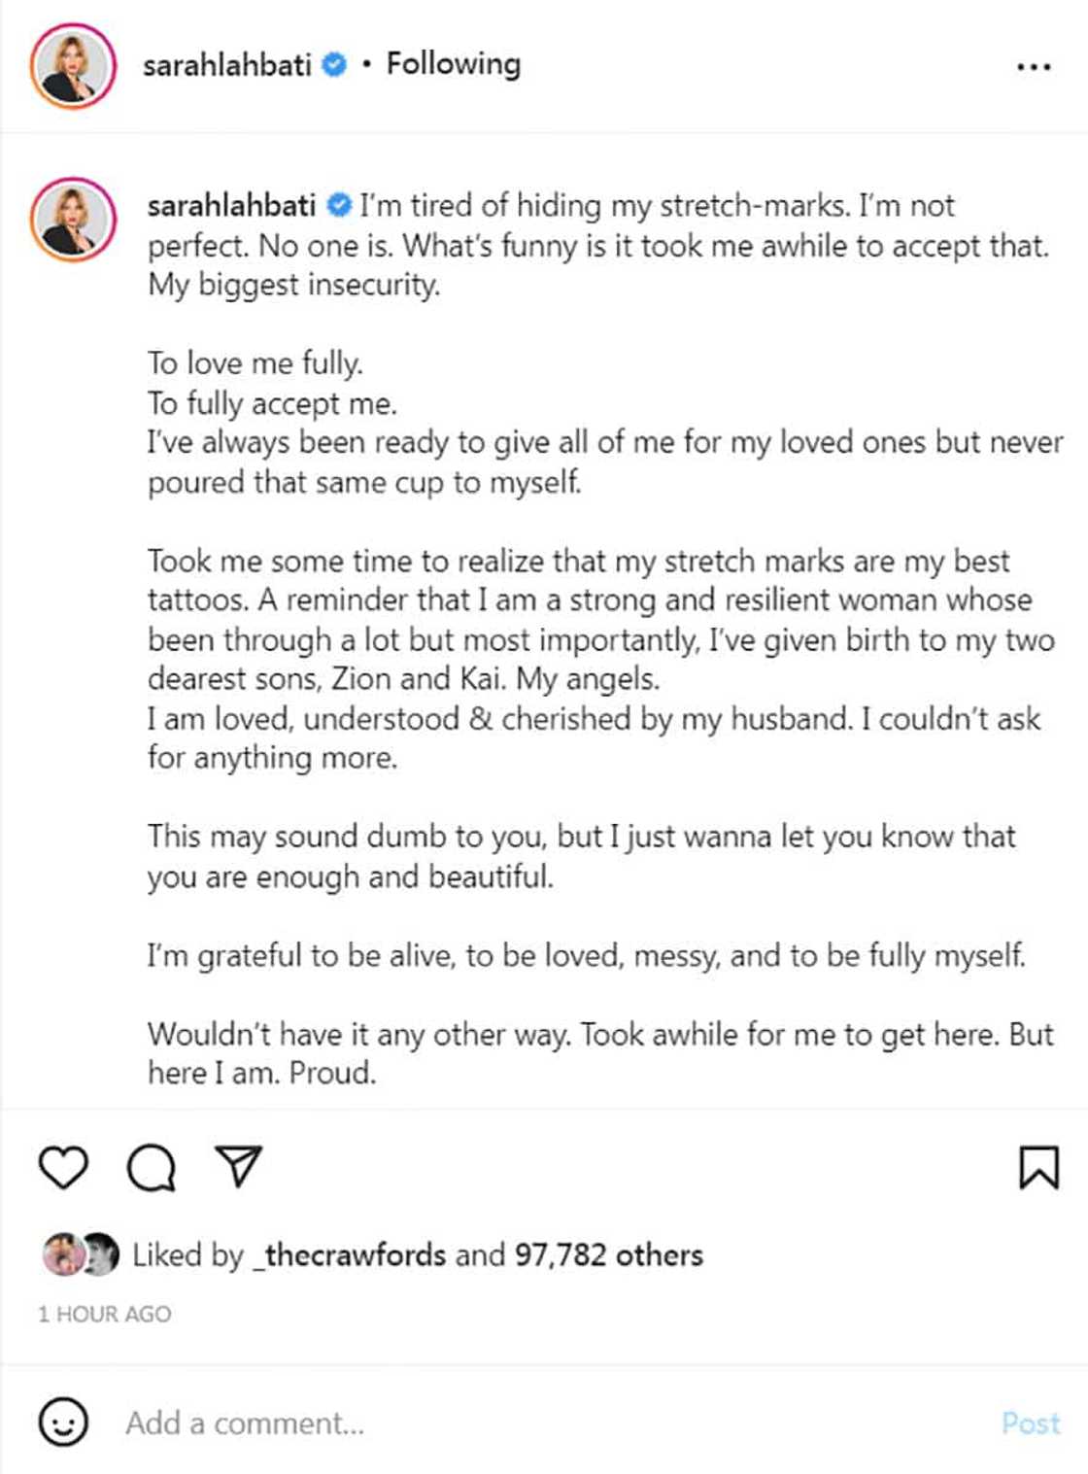The width and height of the screenshot is (1088, 1474).
Task: Click the profile avatar next to the caption
Action: 74,220
